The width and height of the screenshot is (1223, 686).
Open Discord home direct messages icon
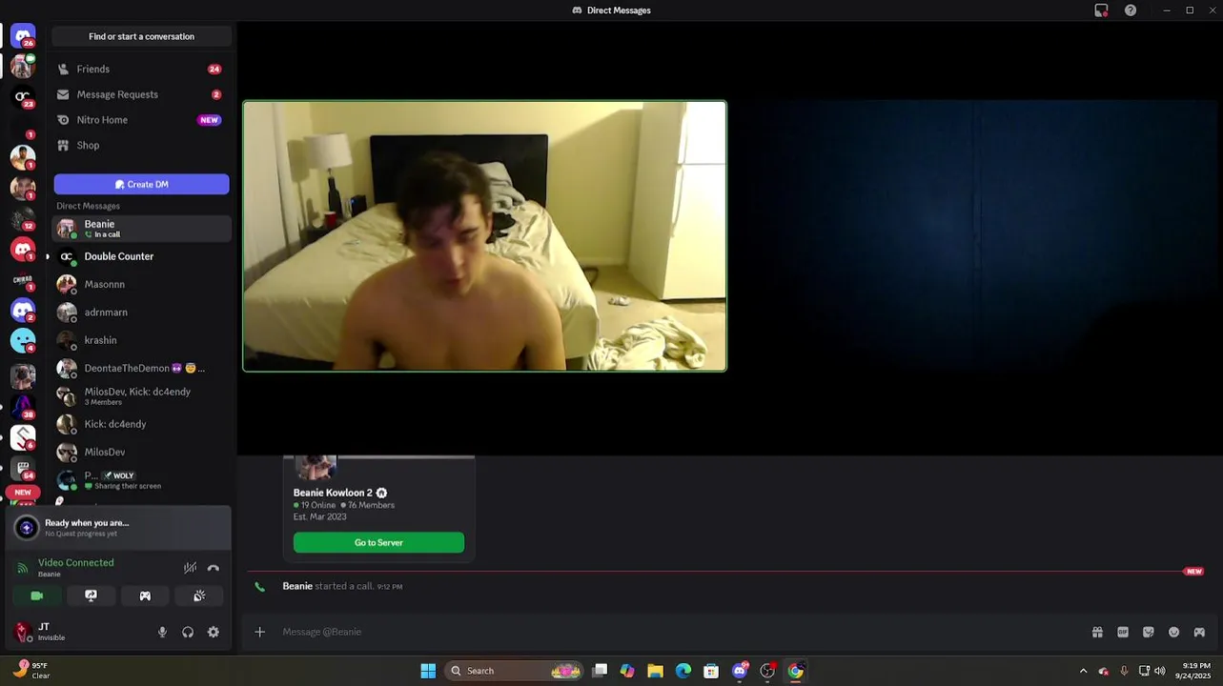click(x=23, y=36)
